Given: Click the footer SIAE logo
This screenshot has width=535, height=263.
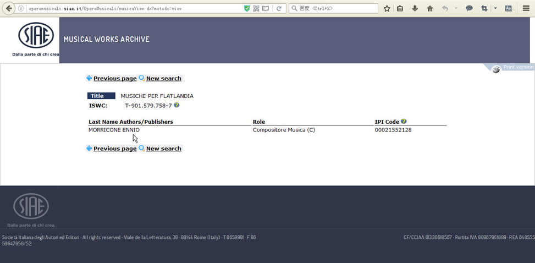Looking at the screenshot, I should tap(31, 206).
